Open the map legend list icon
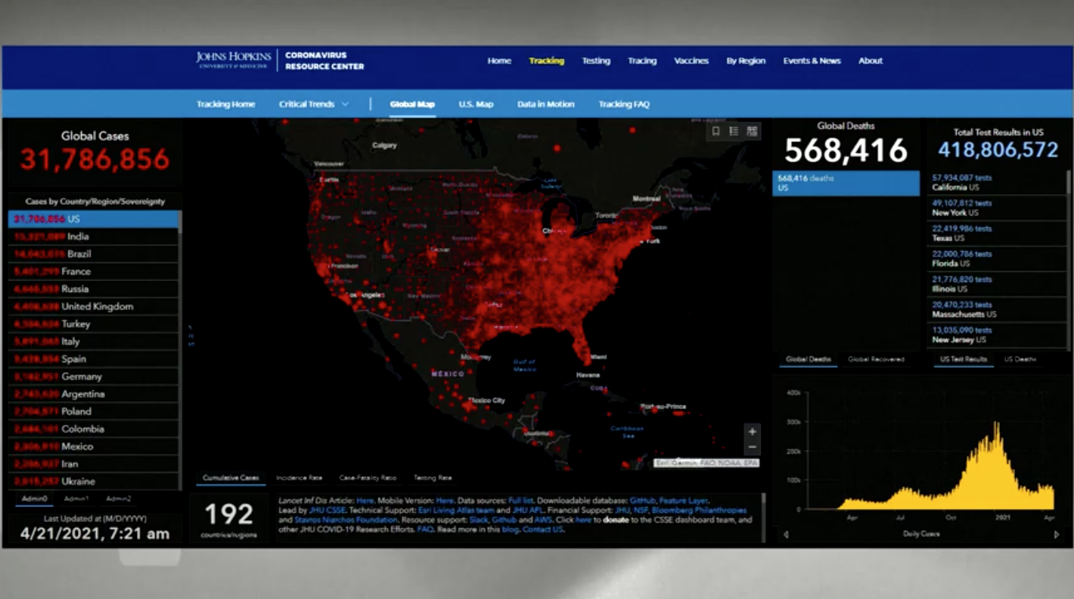1074x599 pixels. click(x=734, y=132)
